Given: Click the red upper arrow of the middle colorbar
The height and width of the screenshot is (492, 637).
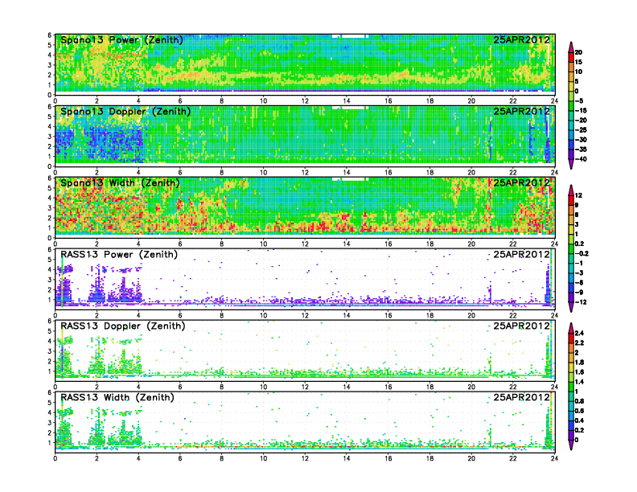Looking at the screenshot, I should pyautogui.click(x=571, y=190).
